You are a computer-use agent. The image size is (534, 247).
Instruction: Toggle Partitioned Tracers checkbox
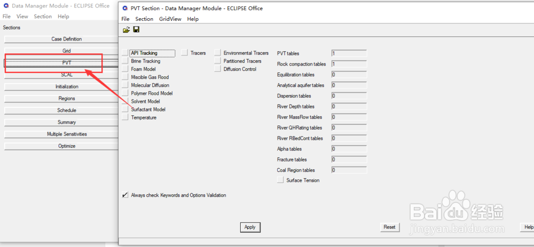pyautogui.click(x=217, y=61)
